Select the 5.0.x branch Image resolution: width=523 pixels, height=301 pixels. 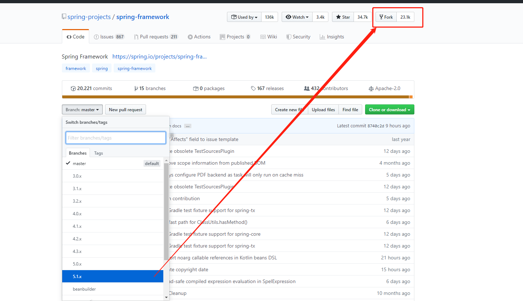coord(113,264)
